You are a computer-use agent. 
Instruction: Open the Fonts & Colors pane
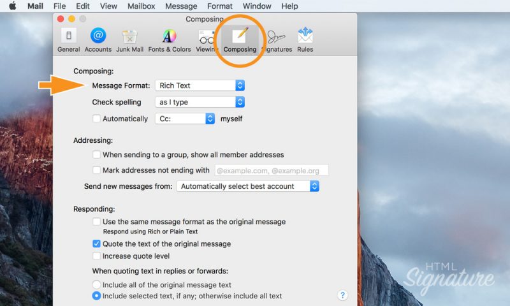(x=170, y=40)
